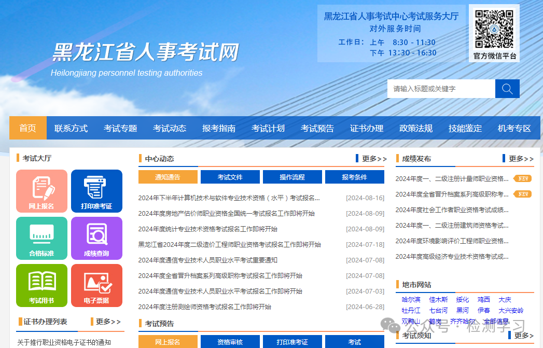Switch to the 考试文件 tab
The image size is (543, 348).
click(230, 176)
